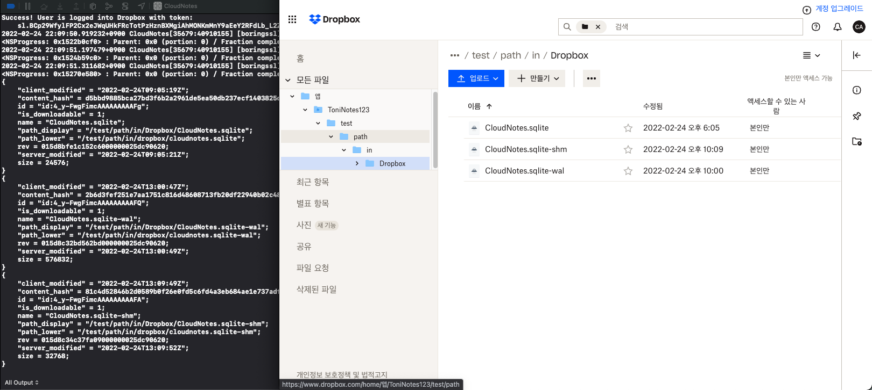Collapse the right details pane
The width and height of the screenshot is (872, 390).
click(x=857, y=55)
